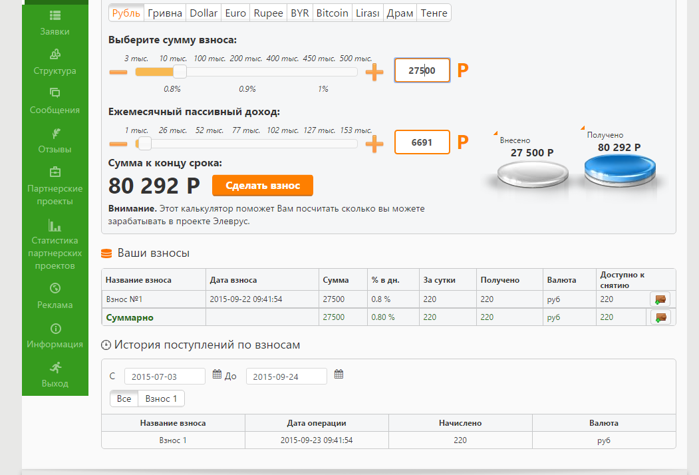Open the calendar icon beside the end date
This screenshot has width=699, height=475.
(x=339, y=374)
